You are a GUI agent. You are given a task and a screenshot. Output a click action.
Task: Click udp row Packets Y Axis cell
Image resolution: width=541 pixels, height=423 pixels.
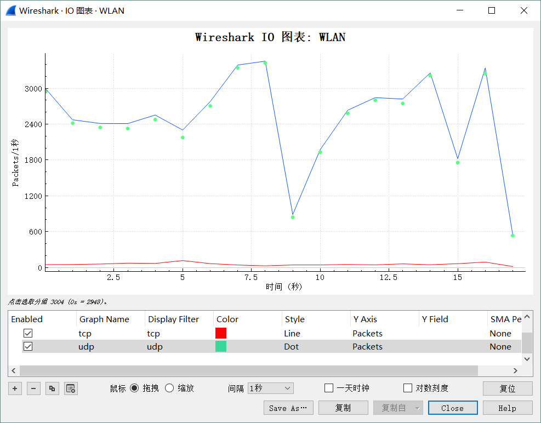pyautogui.click(x=385, y=346)
